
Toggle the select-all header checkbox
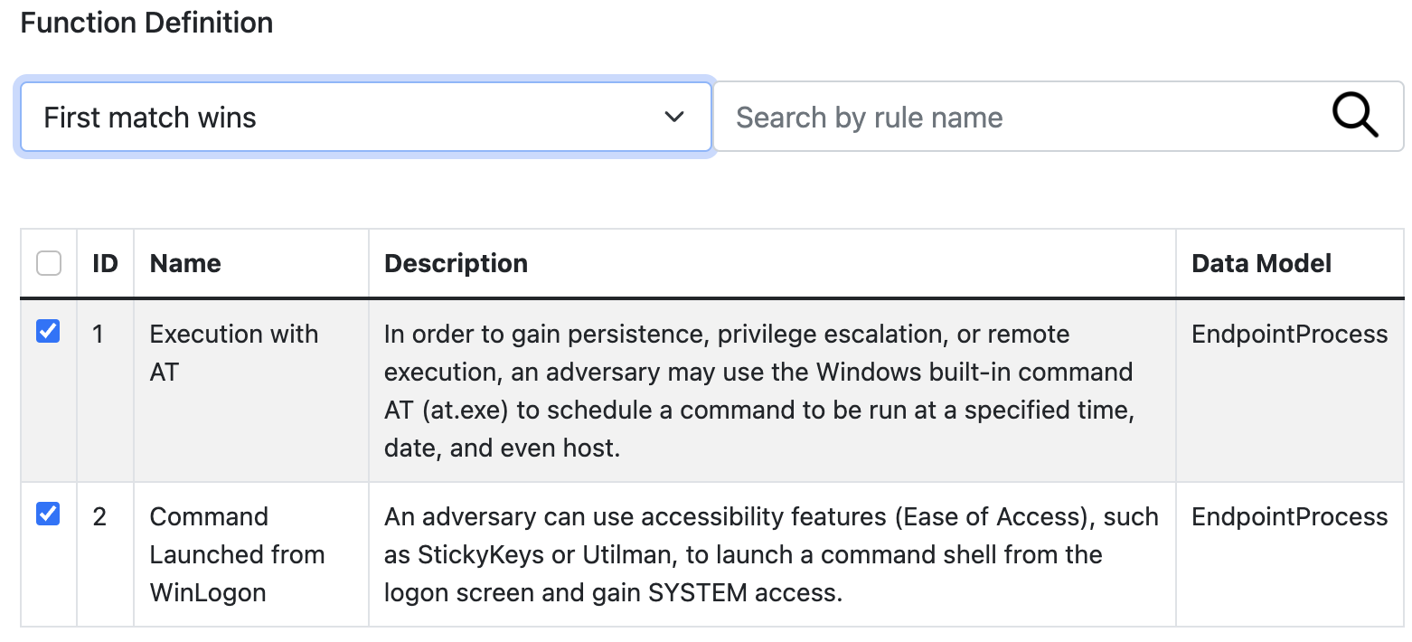click(x=49, y=263)
